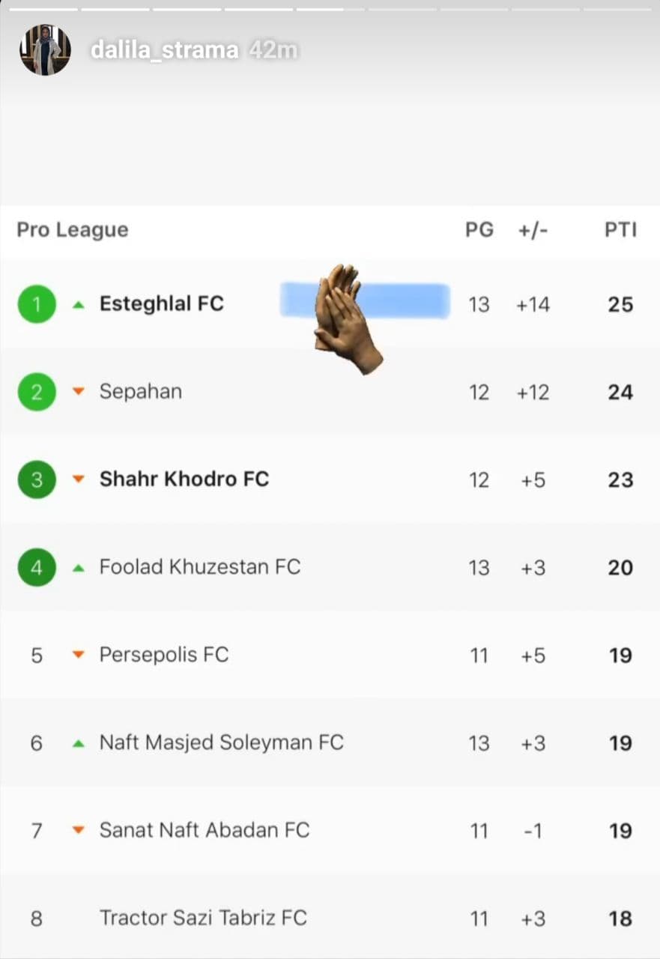Click green up arrow beside Esteghlal FC
Screen dimensions: 660x959
(x=79, y=305)
